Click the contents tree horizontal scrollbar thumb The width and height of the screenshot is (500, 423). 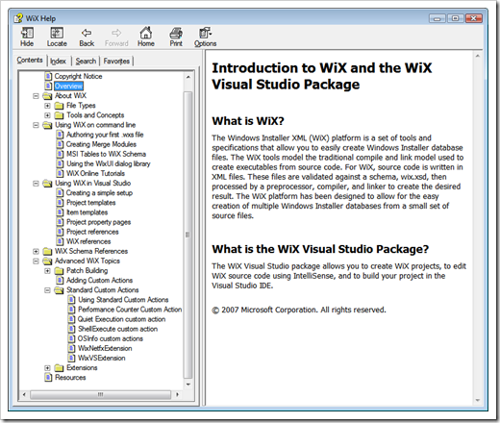[x=100, y=394]
